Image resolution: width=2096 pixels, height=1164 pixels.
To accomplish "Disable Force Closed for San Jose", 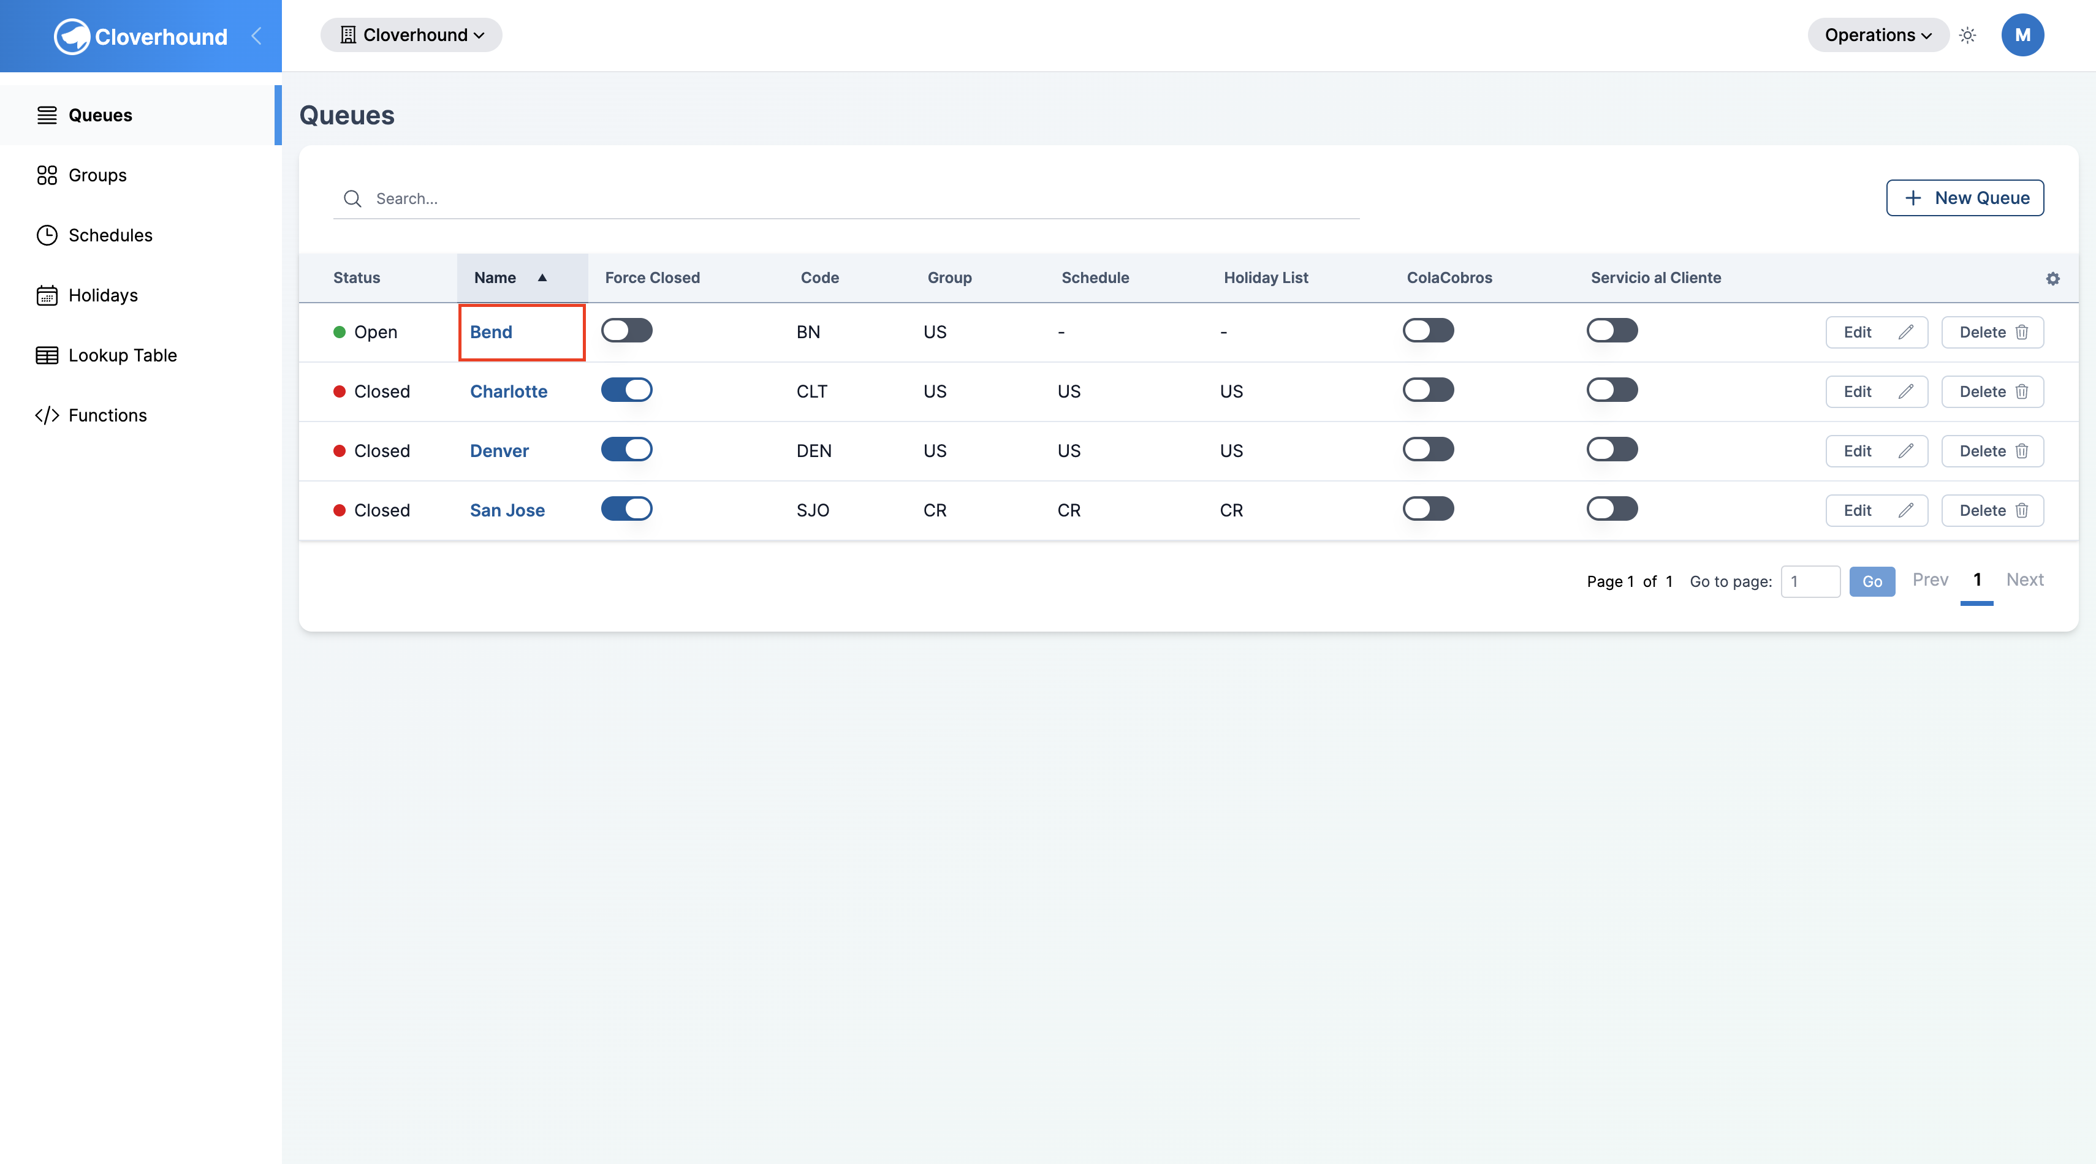I will (x=626, y=508).
